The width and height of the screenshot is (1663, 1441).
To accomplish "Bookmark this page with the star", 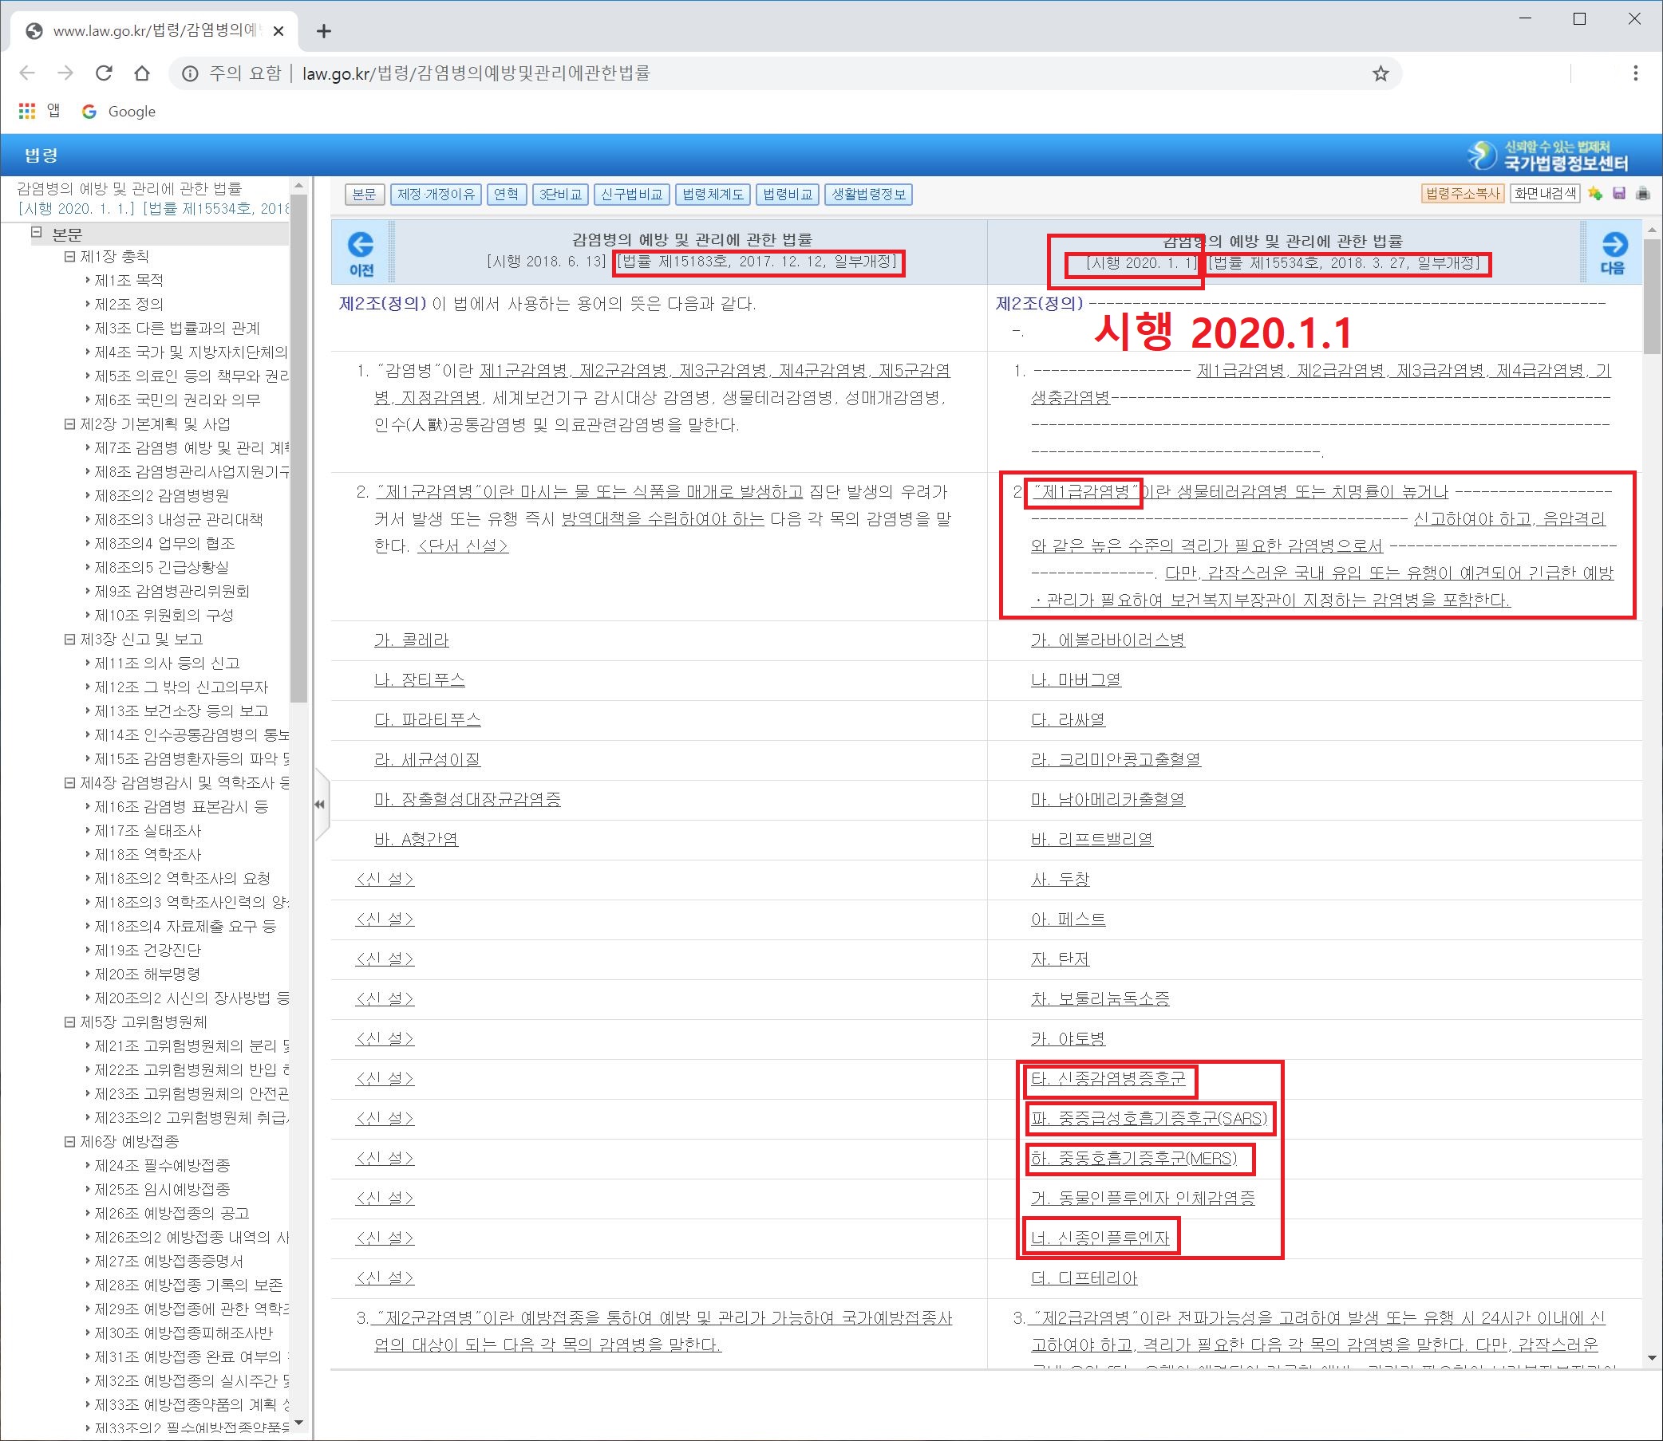I will pyautogui.click(x=1381, y=74).
